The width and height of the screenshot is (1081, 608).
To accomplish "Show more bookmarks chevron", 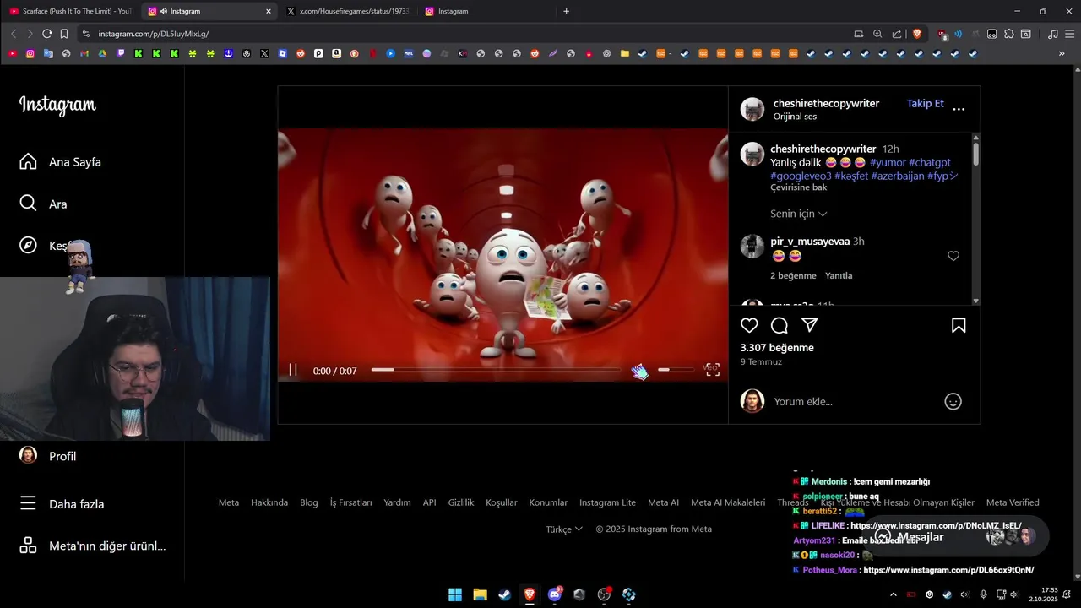I will click(x=1062, y=53).
